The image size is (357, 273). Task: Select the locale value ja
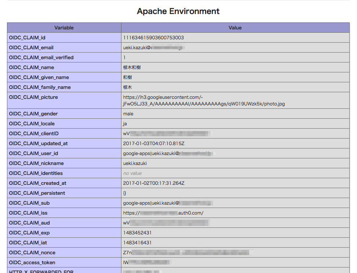tap(124, 123)
